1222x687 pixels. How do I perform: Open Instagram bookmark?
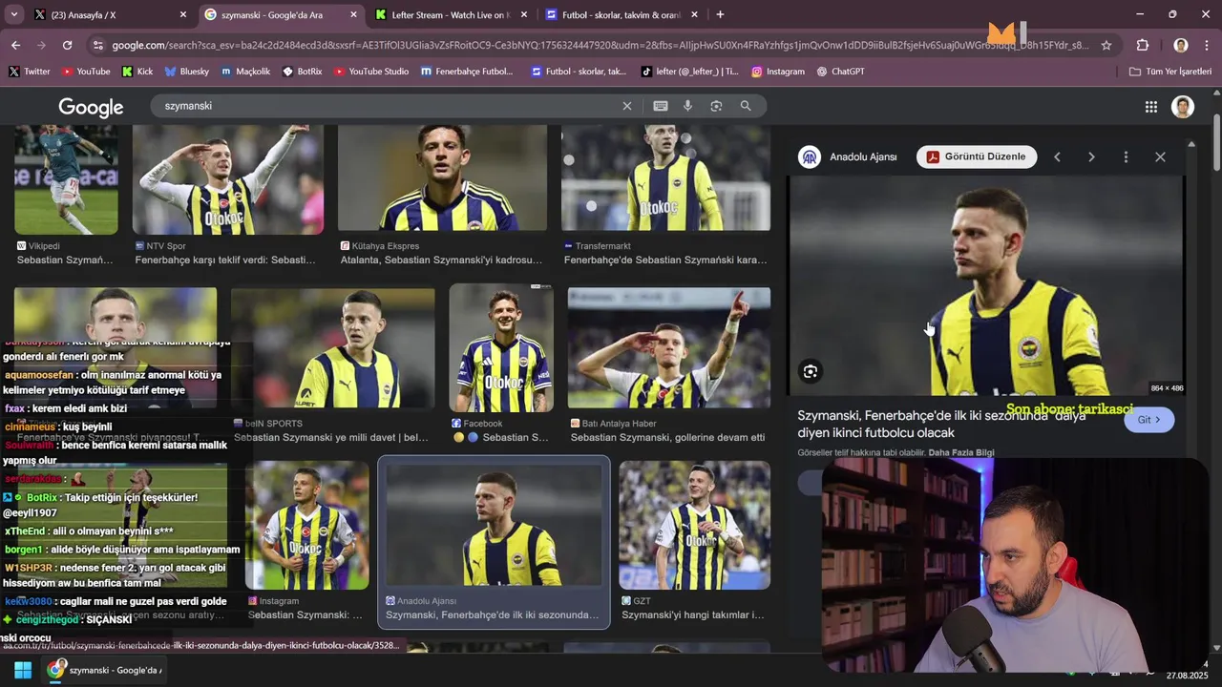tap(778, 72)
